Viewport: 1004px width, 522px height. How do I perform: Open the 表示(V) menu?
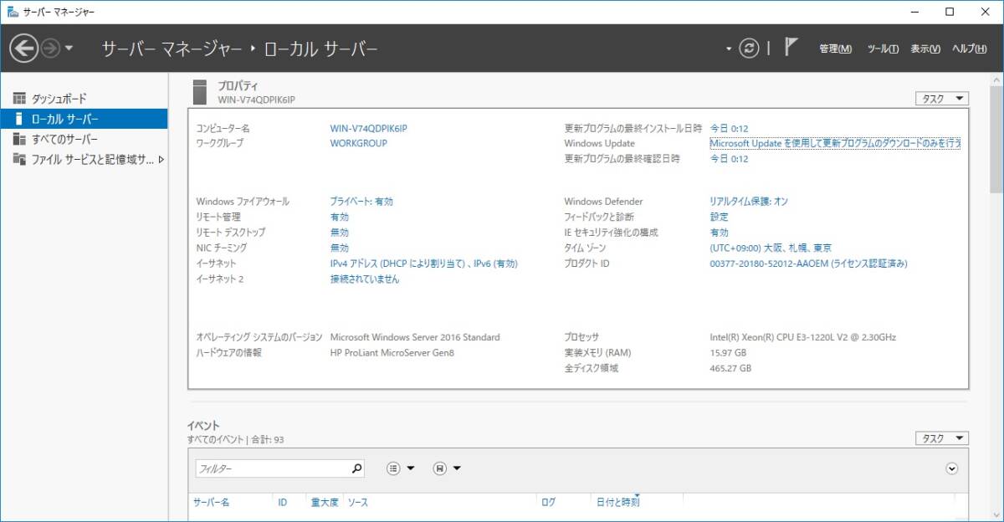tap(925, 49)
